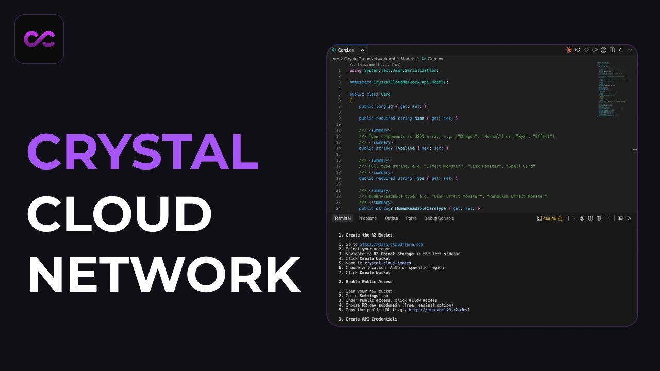Click the CrystalCloudNetwork.Api breadcrumb
The height and width of the screenshot is (371, 660).
point(369,59)
